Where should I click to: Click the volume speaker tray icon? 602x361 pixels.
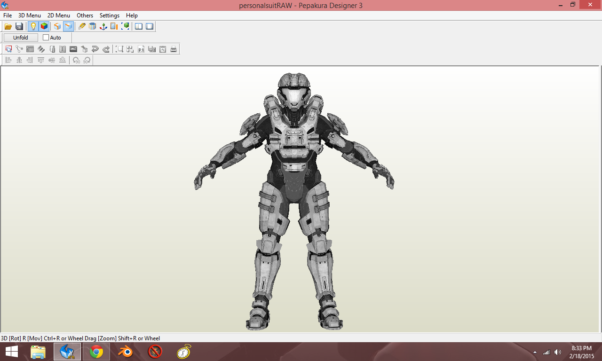tap(558, 352)
